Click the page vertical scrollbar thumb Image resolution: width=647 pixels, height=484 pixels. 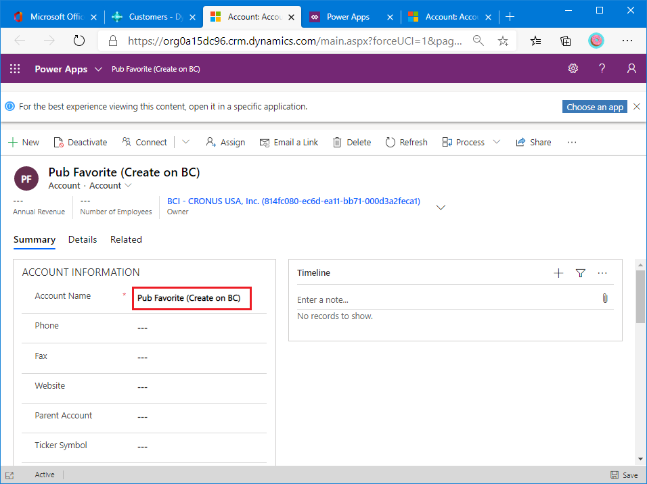click(x=640, y=296)
